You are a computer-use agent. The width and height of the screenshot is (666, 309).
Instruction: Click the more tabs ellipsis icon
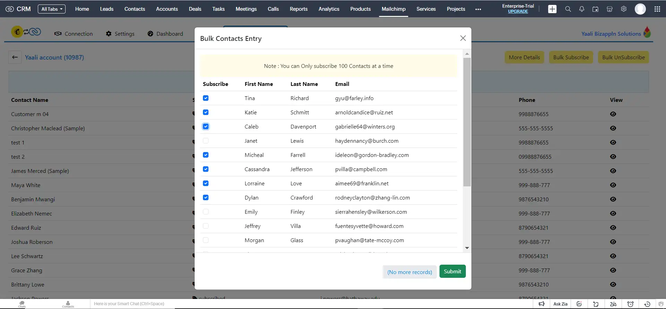478,9
